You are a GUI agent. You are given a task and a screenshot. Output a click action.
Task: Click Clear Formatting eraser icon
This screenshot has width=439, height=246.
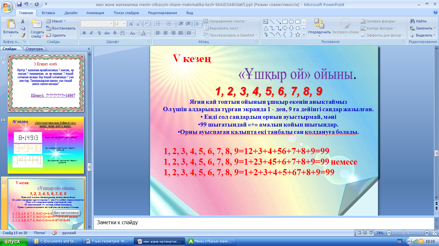147,24
